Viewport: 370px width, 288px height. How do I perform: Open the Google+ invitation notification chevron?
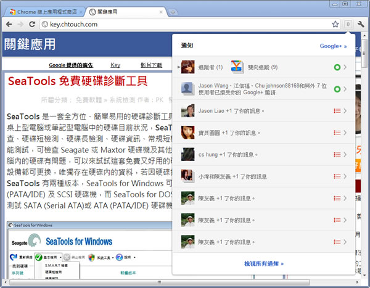(345, 89)
